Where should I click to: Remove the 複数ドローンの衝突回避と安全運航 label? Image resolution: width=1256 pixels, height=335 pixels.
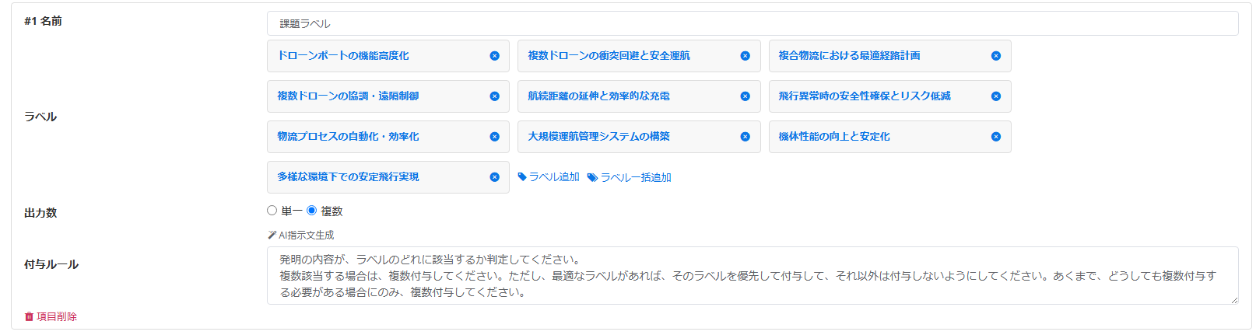[x=745, y=56]
